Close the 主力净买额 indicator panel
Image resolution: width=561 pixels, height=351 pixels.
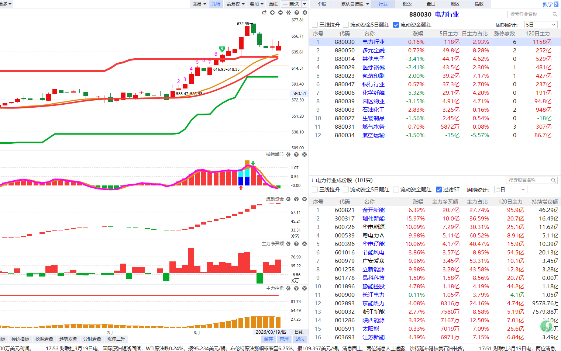pos(304,244)
